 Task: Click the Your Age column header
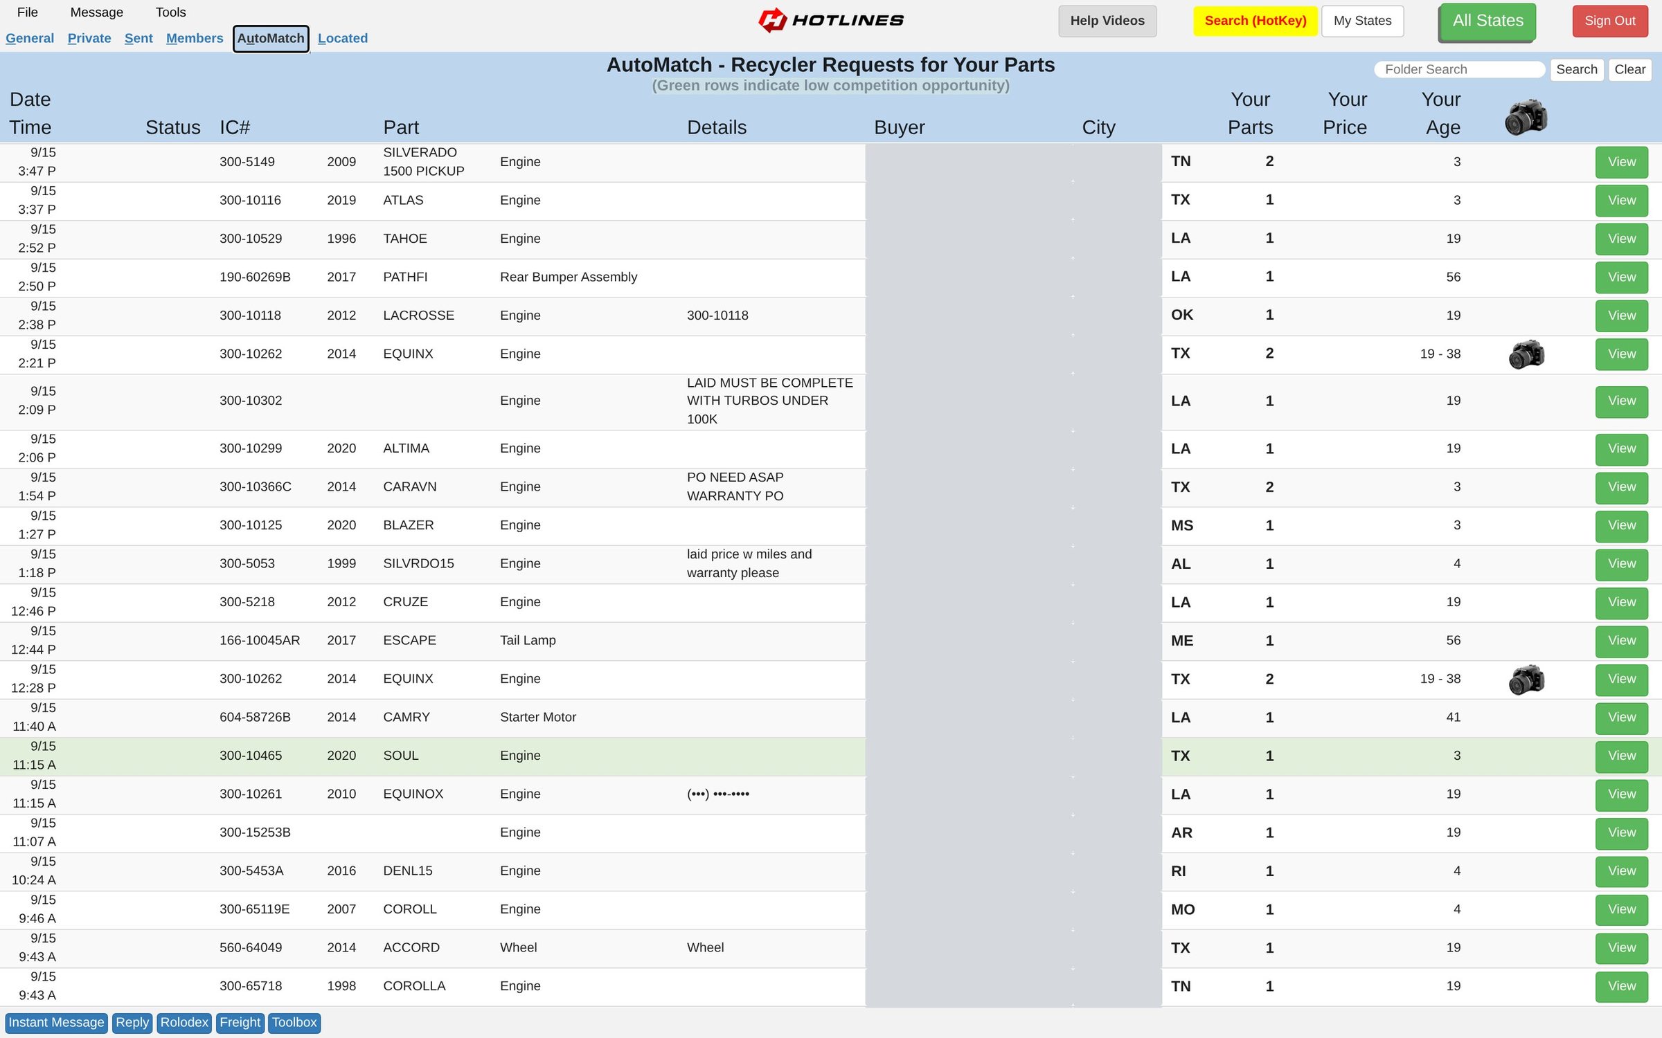pyautogui.click(x=1442, y=113)
